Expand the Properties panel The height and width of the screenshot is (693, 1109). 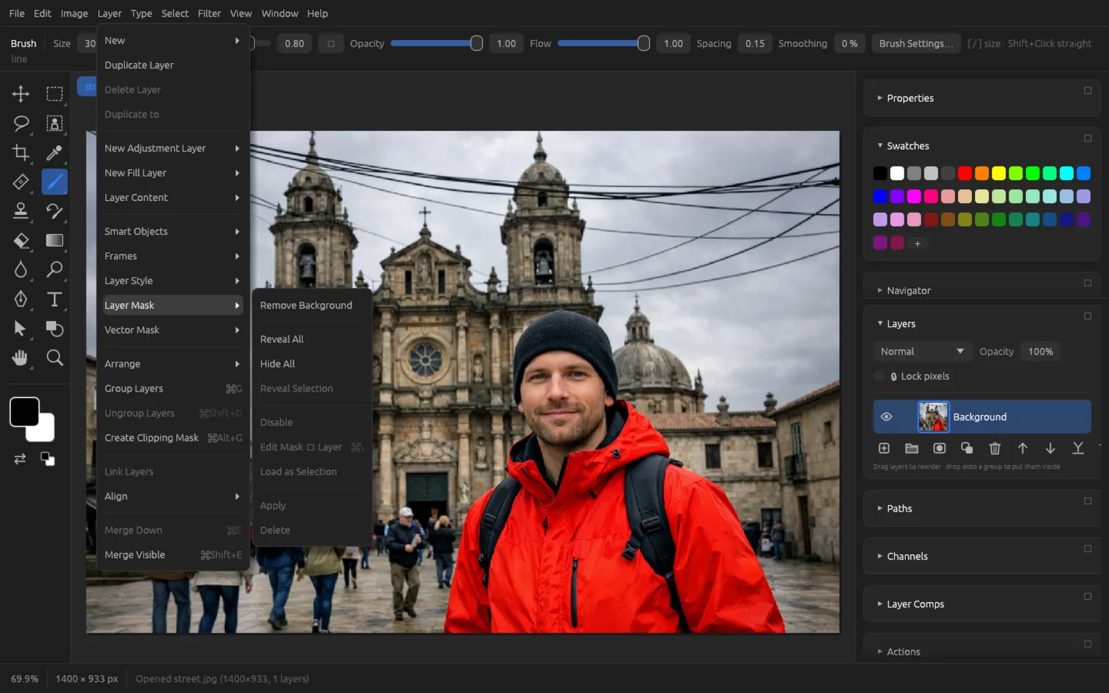coord(880,98)
